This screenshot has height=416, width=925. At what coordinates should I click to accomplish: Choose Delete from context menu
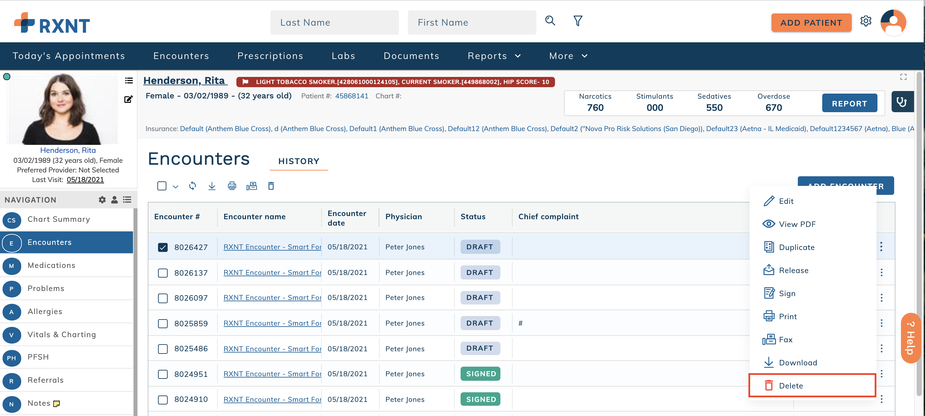813,385
